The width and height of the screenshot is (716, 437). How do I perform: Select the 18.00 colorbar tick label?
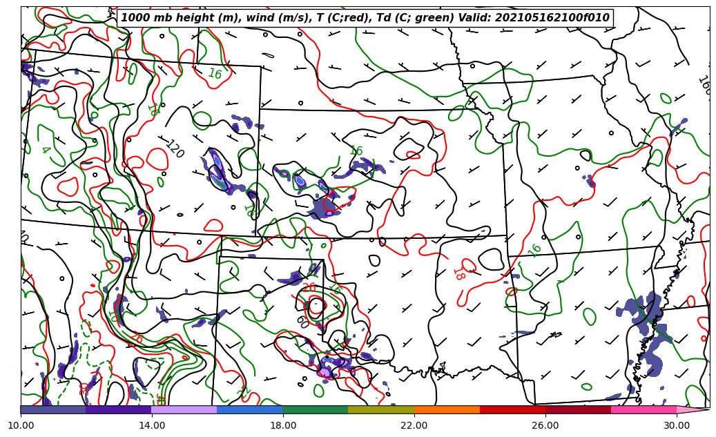283,426
